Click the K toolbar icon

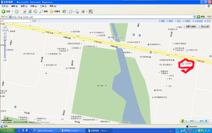coord(91,11)
